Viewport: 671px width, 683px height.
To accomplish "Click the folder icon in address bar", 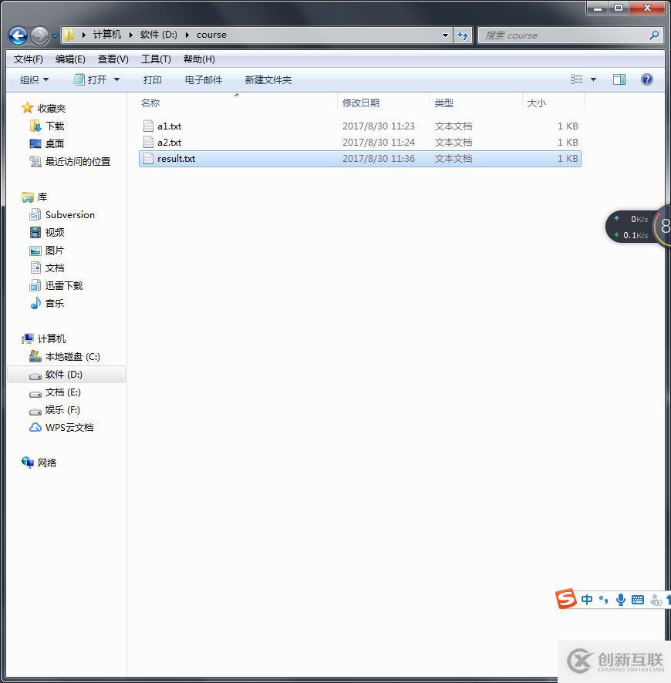I will (69, 35).
